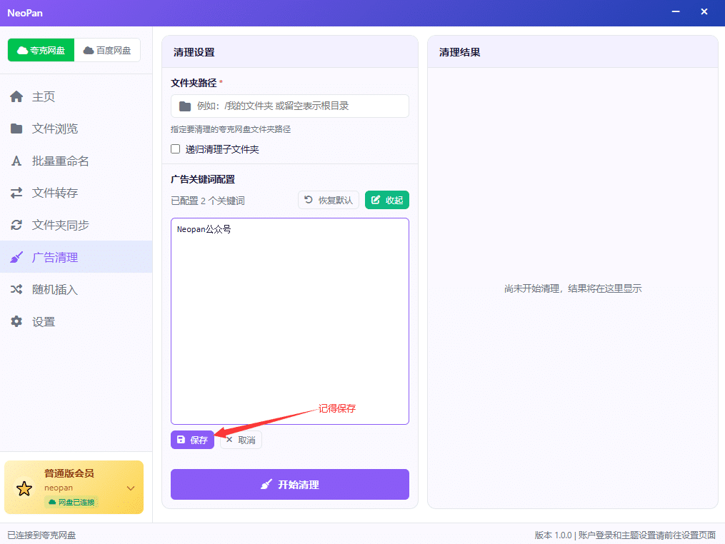The height and width of the screenshot is (544, 725).
Task: Click the 广告清理 broom icon
Action: 16,258
